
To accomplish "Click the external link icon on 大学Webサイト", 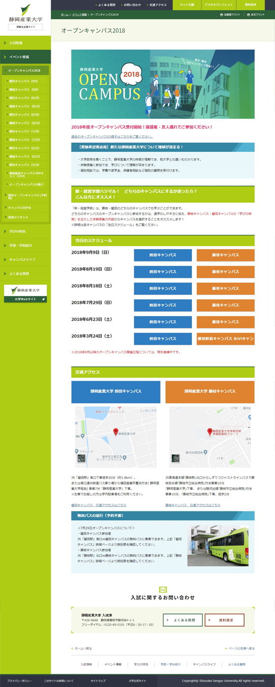I will point(44,299).
